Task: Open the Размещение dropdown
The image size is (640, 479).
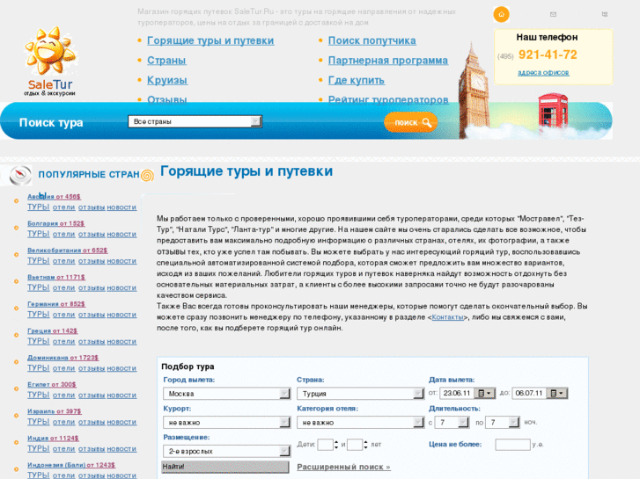Action: pos(226,451)
